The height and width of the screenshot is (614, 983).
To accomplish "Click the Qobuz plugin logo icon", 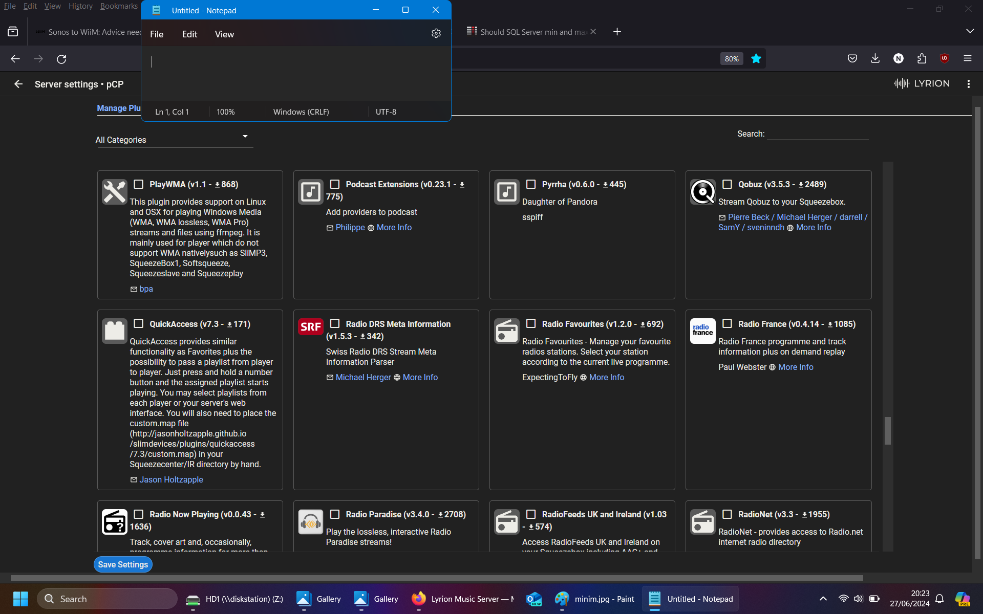I will click(702, 192).
